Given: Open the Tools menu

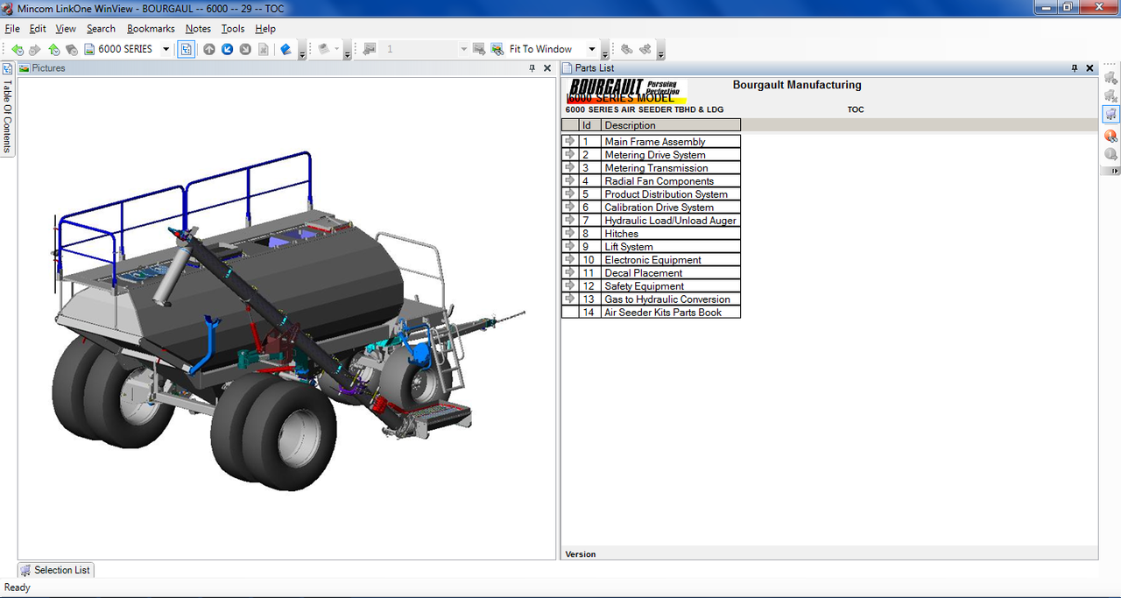Looking at the screenshot, I should [x=233, y=29].
